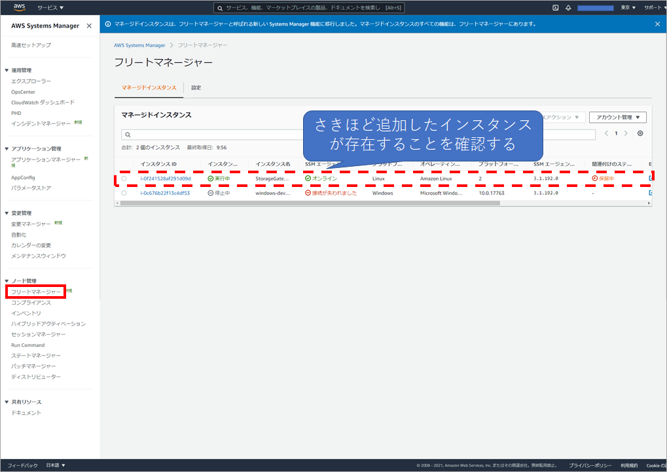Open CloudWatch ダッシュボード in the sidebar

[x=43, y=103]
